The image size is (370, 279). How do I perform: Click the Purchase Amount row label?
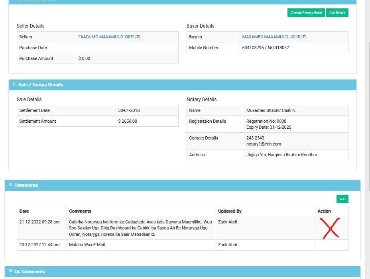pos(36,58)
